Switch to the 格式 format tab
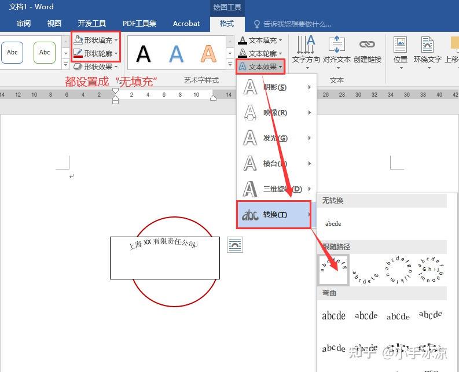 pyautogui.click(x=227, y=24)
